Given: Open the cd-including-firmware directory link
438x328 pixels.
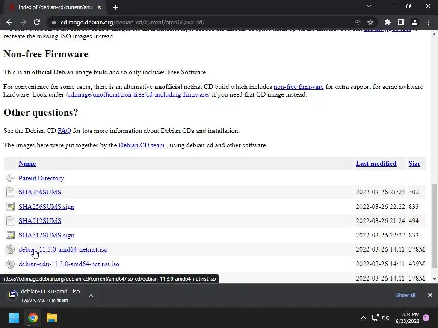Looking at the screenshot, I should (x=138, y=94).
